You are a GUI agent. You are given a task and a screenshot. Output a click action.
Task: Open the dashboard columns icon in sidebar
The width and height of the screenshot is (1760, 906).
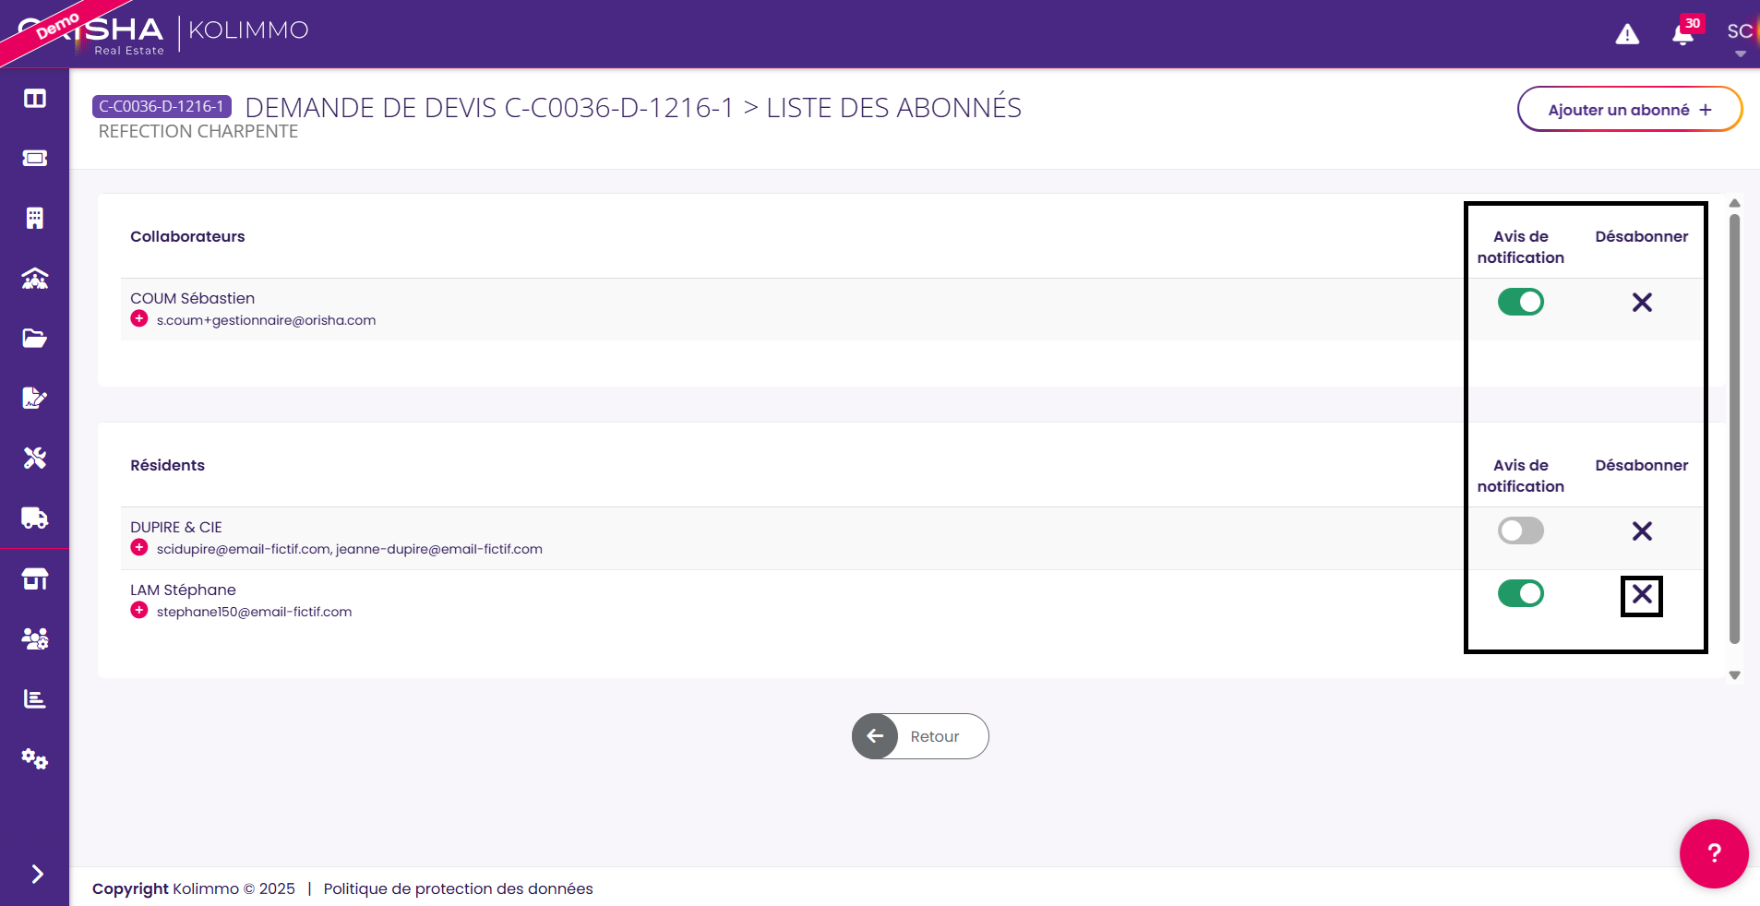coord(35,99)
